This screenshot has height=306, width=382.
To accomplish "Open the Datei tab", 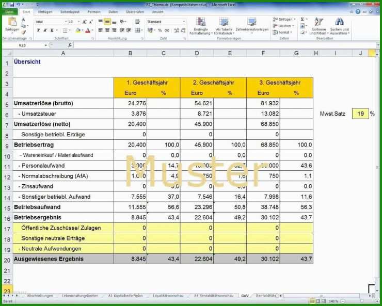I will click(10, 12).
